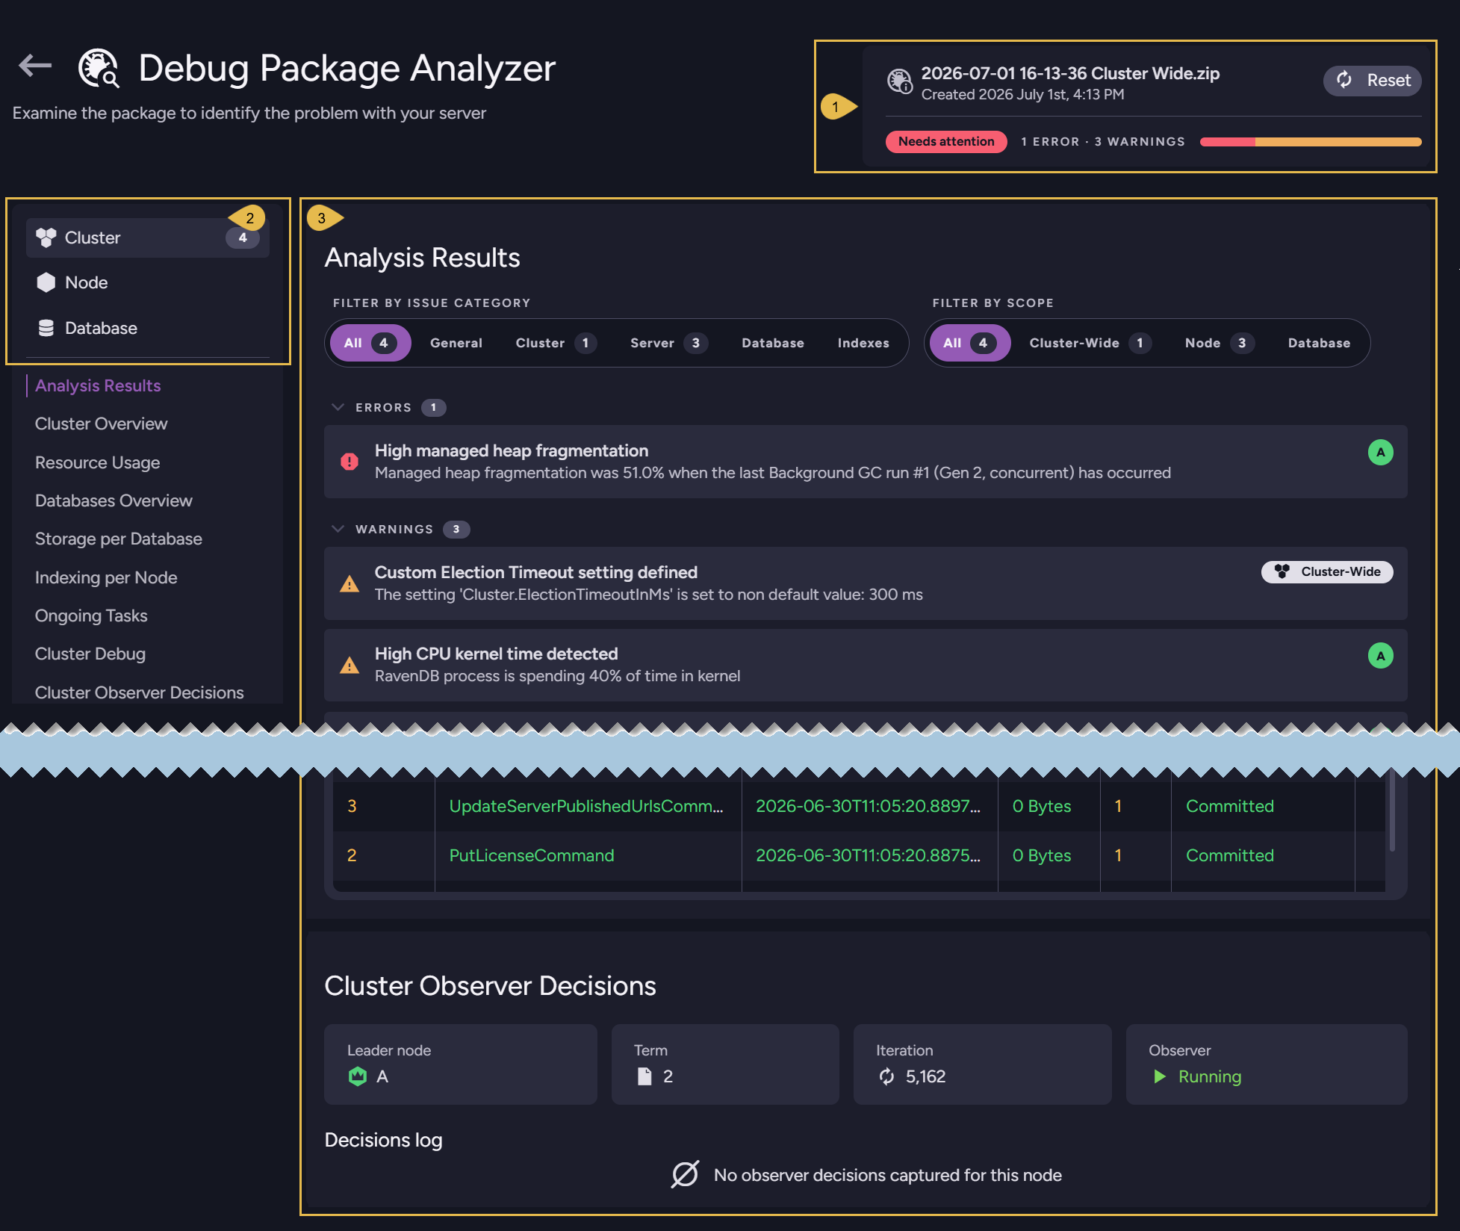This screenshot has width=1460, height=1231.
Task: Click the PutLicenseCommand log entry
Action: point(532,855)
